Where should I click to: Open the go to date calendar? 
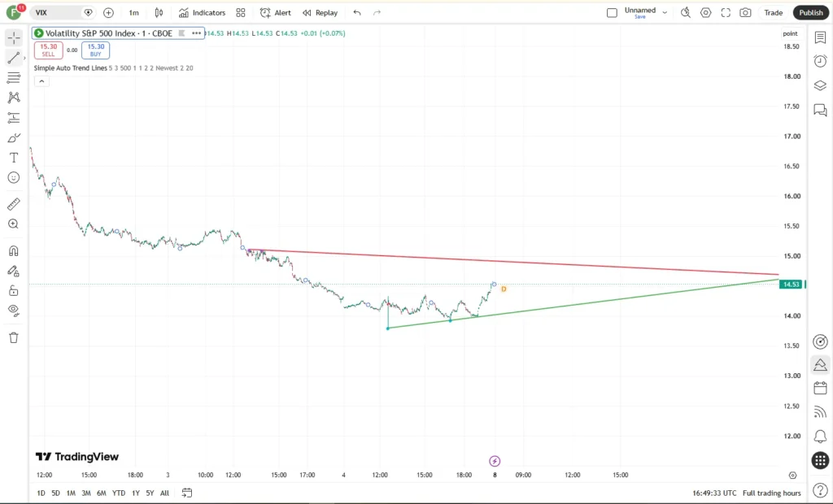[186, 493]
